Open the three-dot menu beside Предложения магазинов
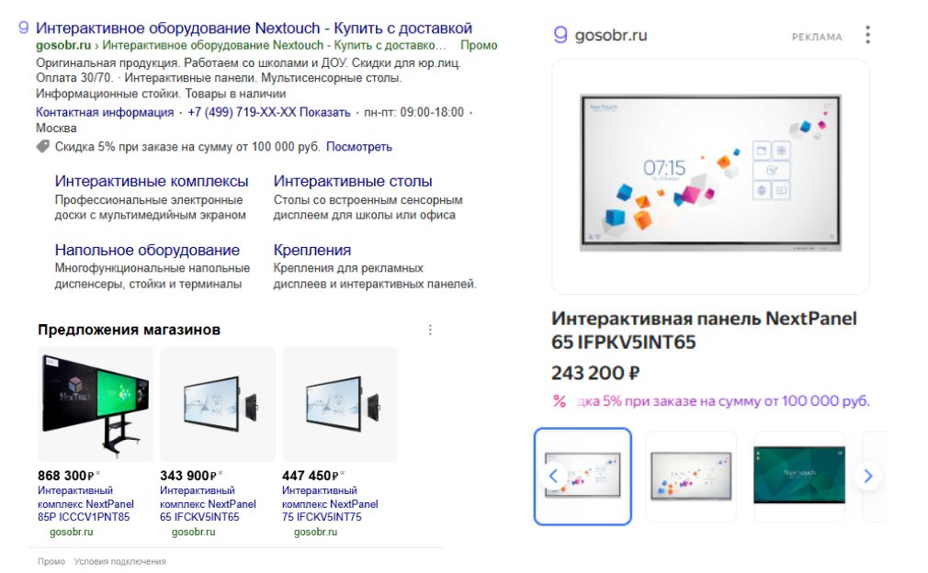 pyautogui.click(x=430, y=330)
